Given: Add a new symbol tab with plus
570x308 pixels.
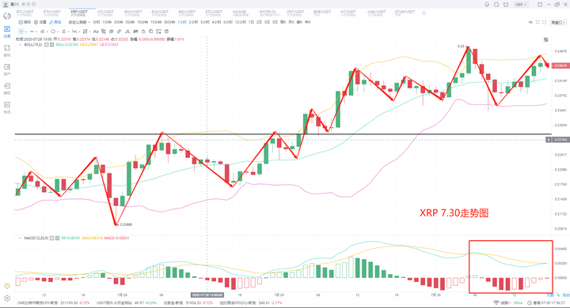Looking at the screenshot, I should tap(424, 13).
